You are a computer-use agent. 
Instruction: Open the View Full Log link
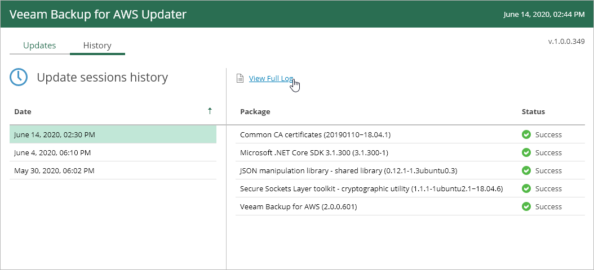click(271, 78)
